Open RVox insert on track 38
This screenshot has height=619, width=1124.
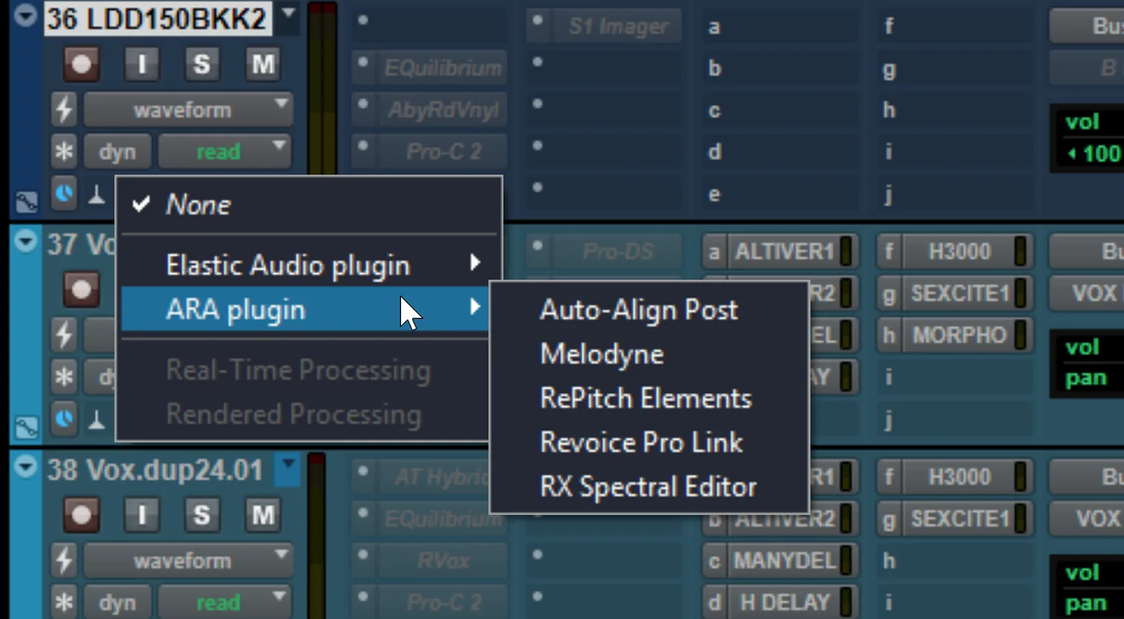pyautogui.click(x=442, y=561)
